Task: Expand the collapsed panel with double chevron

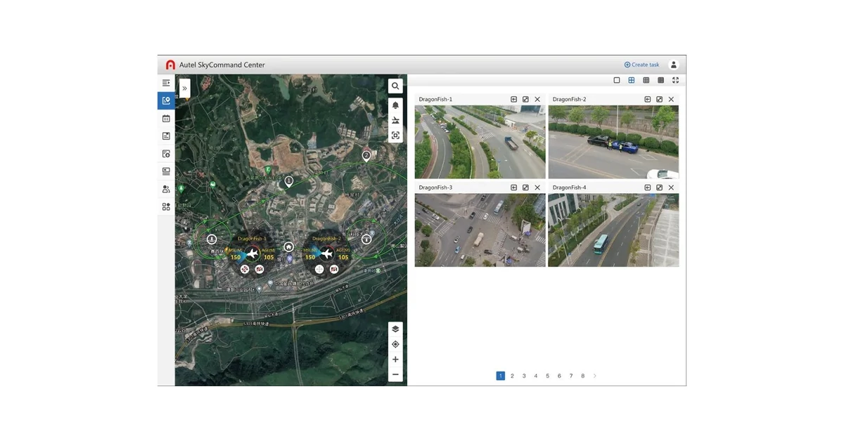Action: point(184,88)
